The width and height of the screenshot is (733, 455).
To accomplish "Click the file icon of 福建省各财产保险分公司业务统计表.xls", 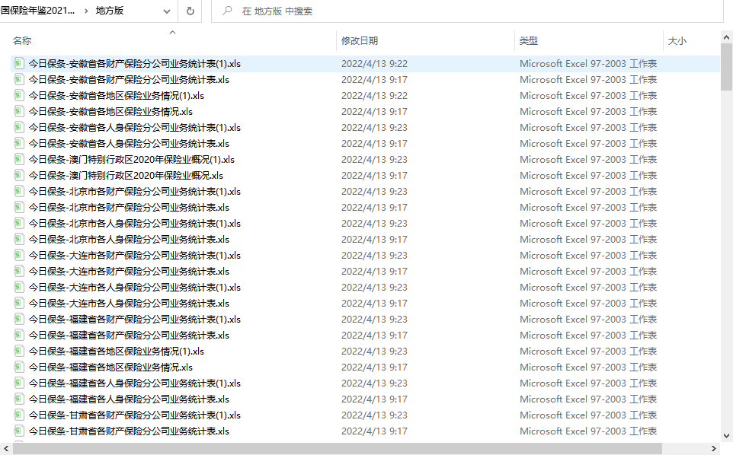I will click(x=19, y=335).
